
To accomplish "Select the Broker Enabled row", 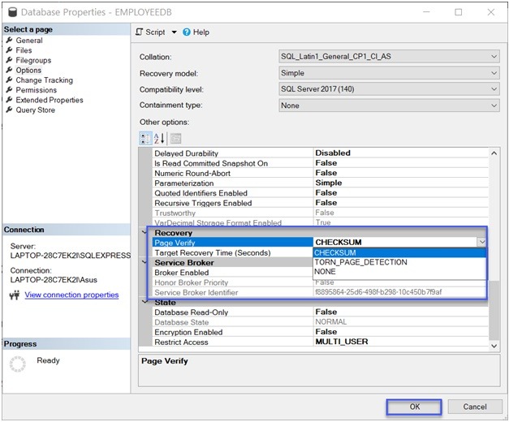I will pos(232,273).
